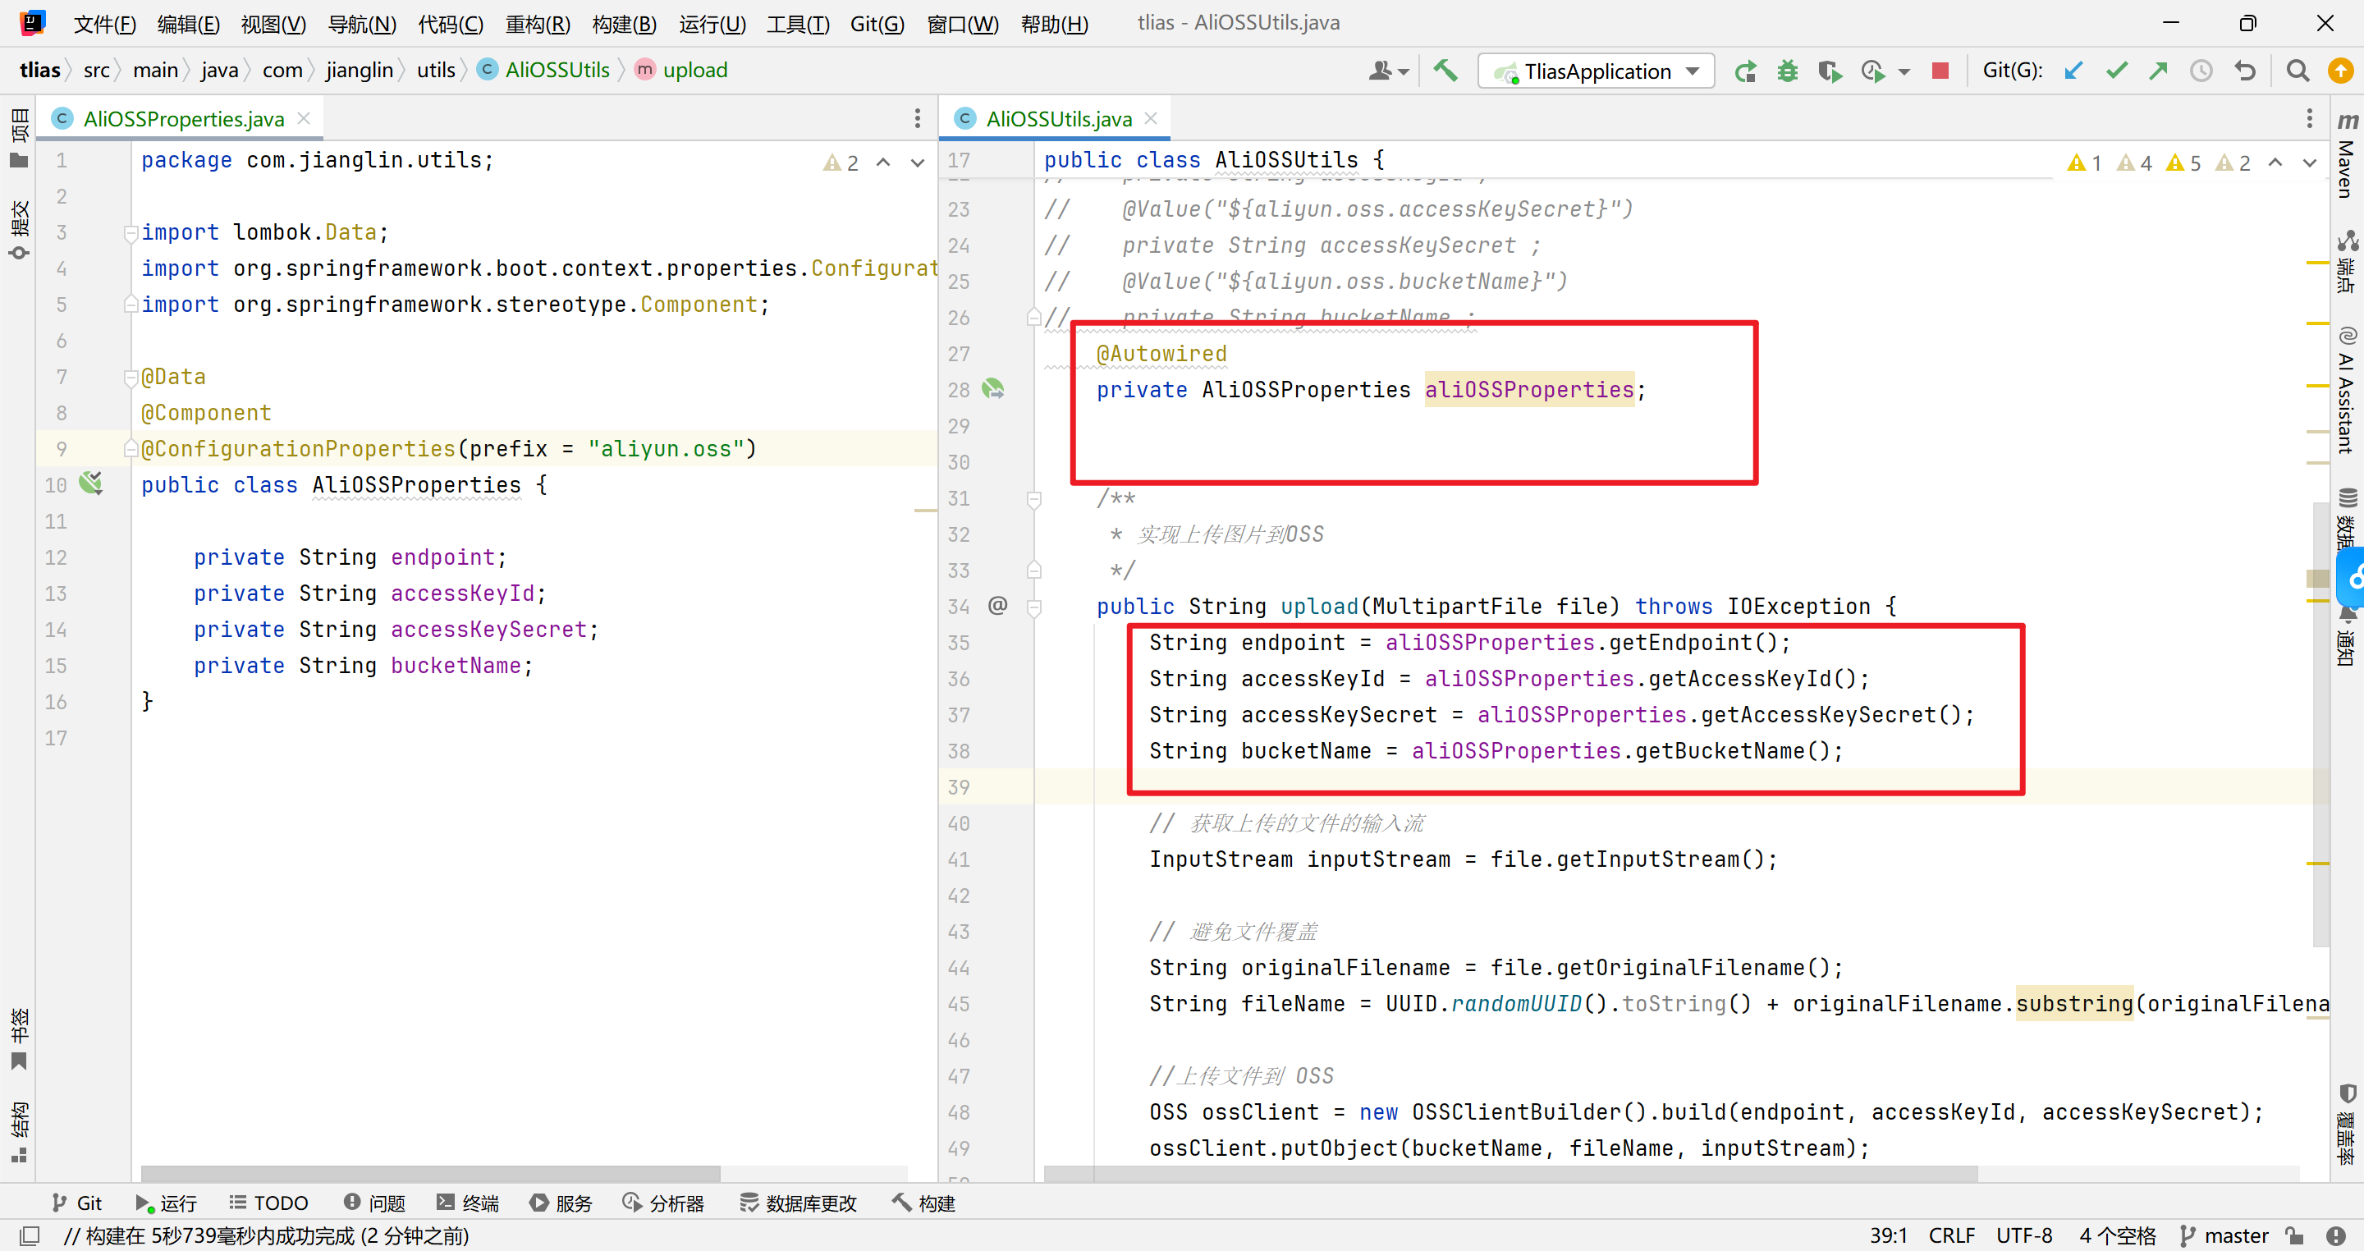The width and height of the screenshot is (2364, 1251).
Task: Open the master Git branch popup
Action: click(x=2224, y=1235)
